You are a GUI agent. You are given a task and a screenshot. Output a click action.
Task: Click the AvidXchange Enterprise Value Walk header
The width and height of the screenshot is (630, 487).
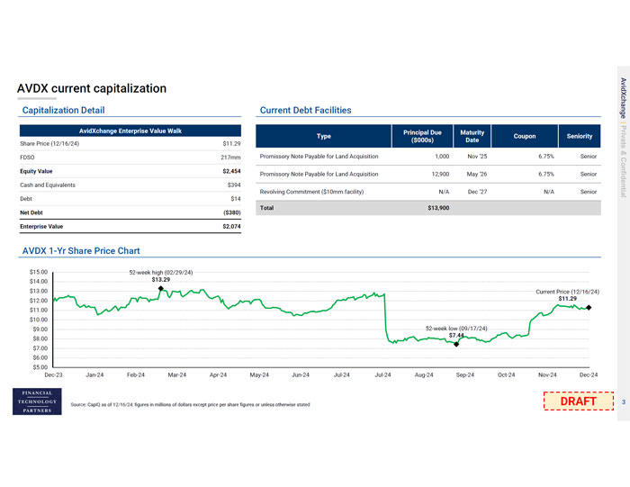130,131
